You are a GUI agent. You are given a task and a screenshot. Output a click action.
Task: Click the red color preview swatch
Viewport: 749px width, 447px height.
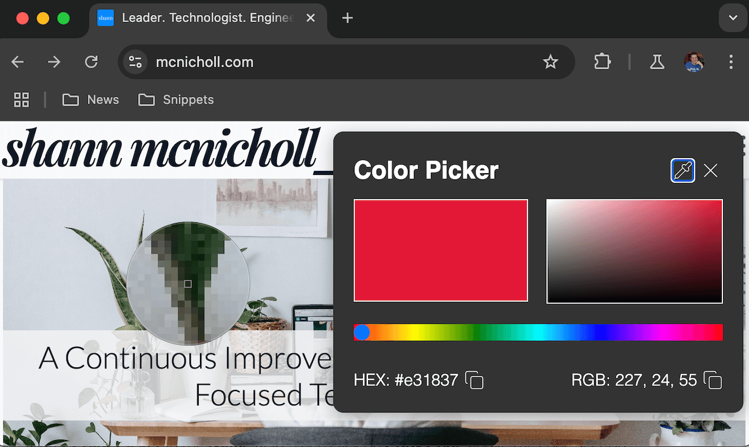point(440,249)
